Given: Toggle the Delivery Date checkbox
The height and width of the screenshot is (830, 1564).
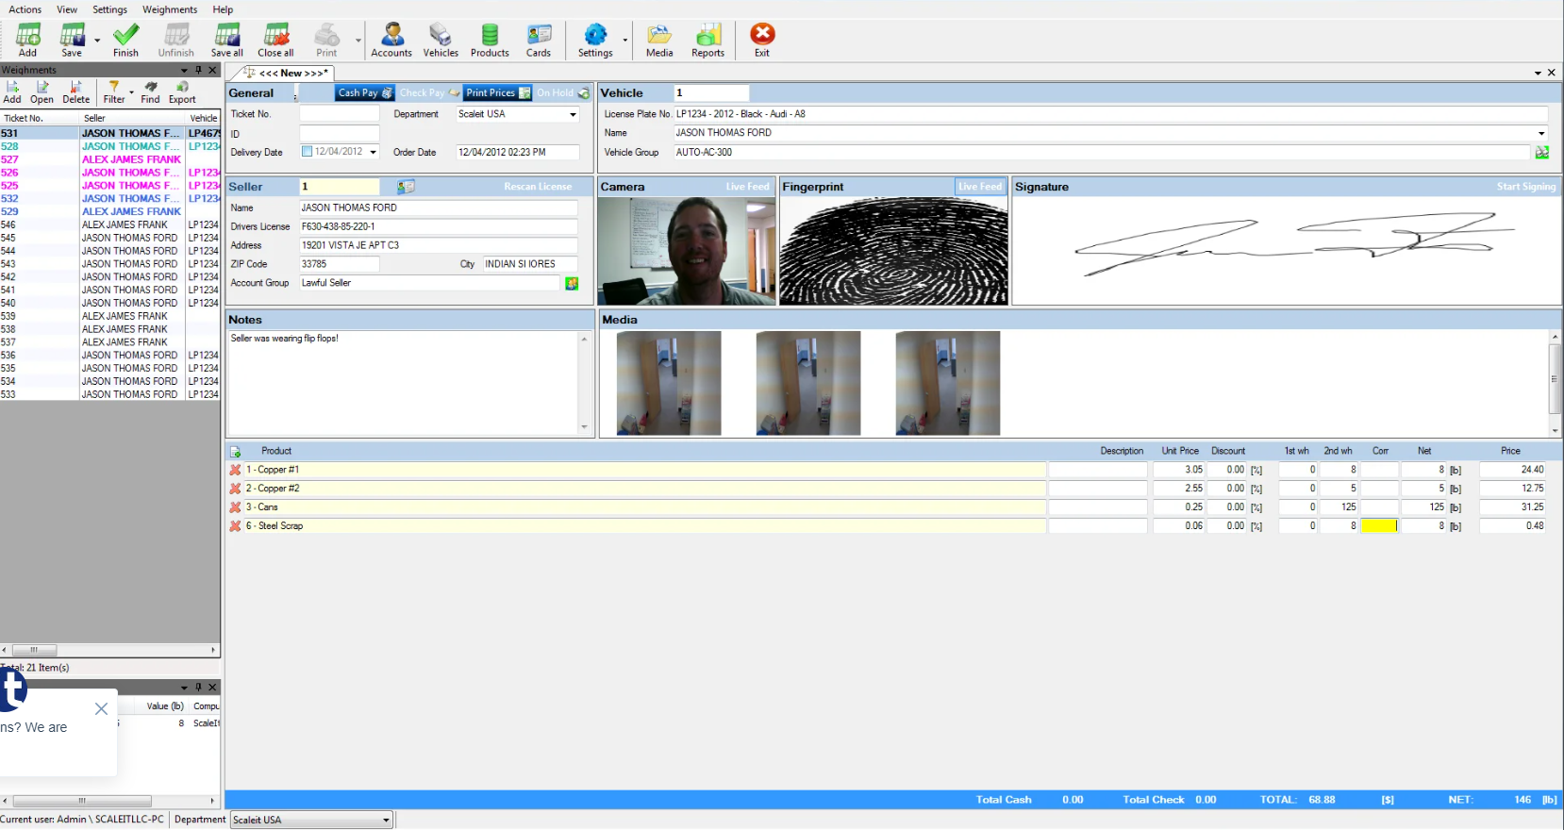Looking at the screenshot, I should 307,152.
